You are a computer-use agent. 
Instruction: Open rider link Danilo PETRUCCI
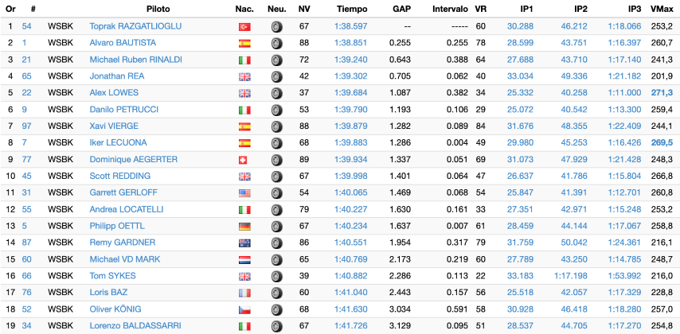point(123,110)
